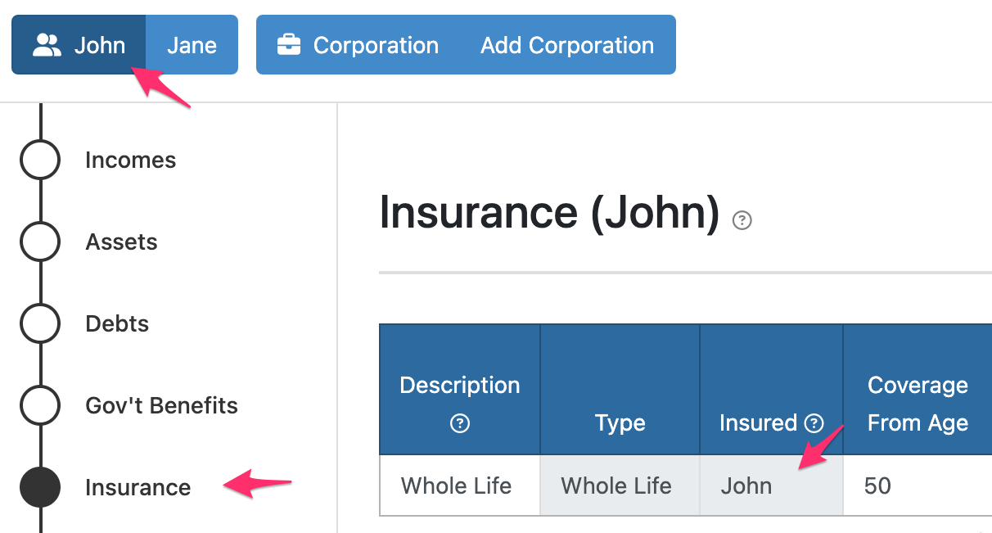Open the Gov't Benefits section

pos(161,405)
